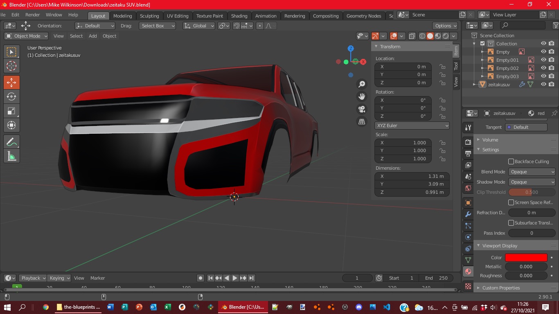Open the Render menu

[33, 15]
